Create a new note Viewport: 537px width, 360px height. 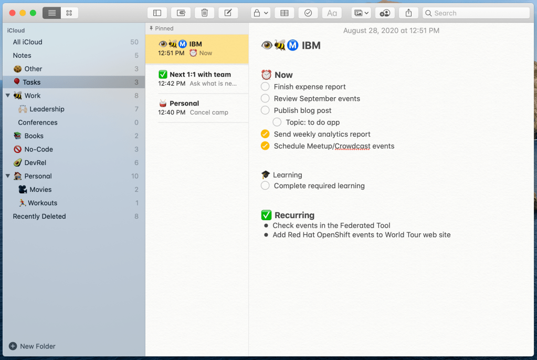pos(228,13)
